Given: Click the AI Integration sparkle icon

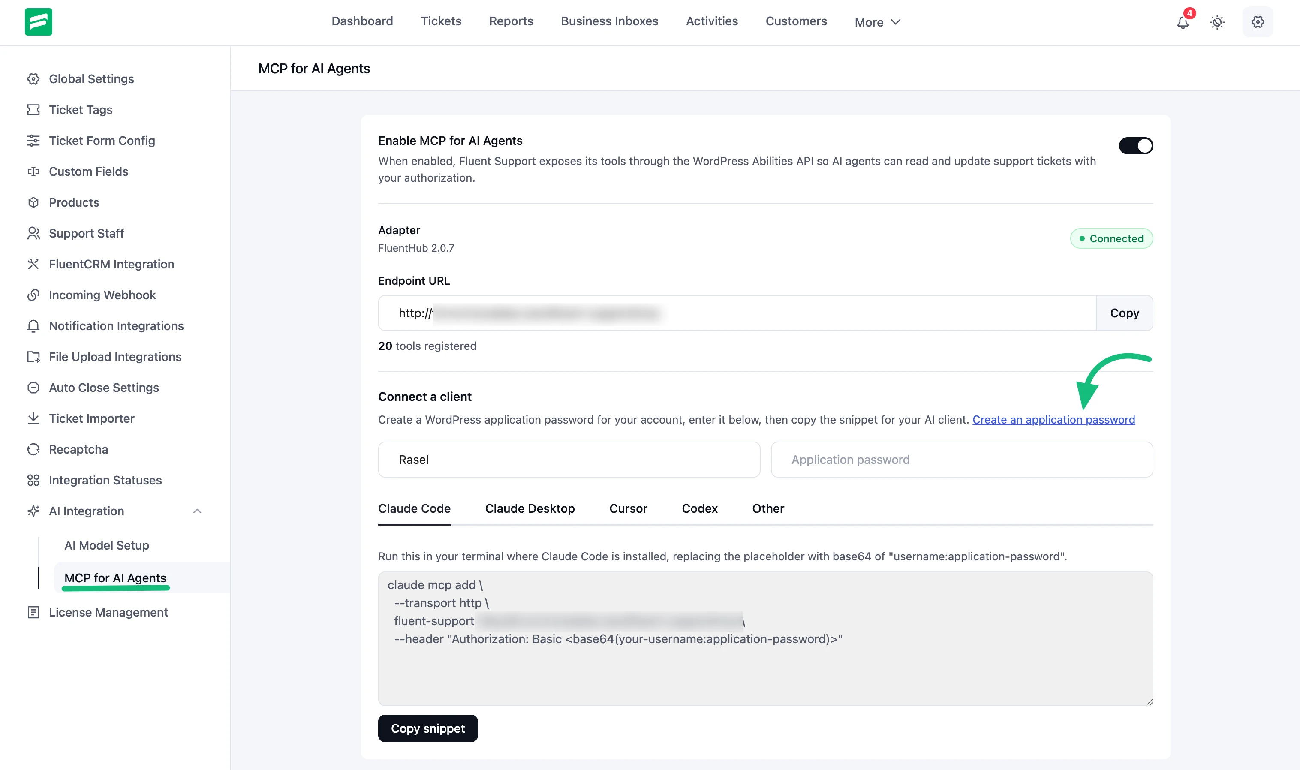Looking at the screenshot, I should 33,511.
